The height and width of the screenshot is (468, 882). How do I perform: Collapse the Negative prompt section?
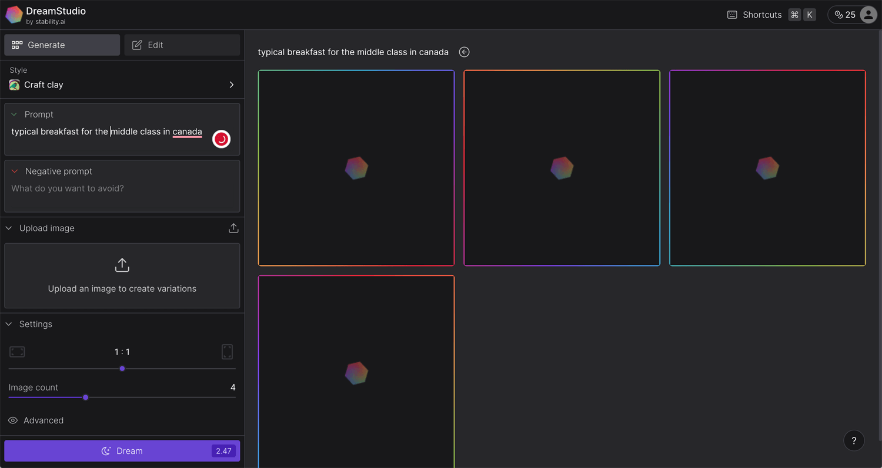click(x=15, y=171)
